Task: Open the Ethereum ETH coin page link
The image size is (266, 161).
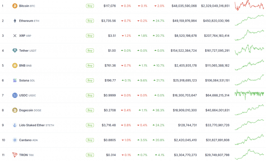Action: click(29, 21)
